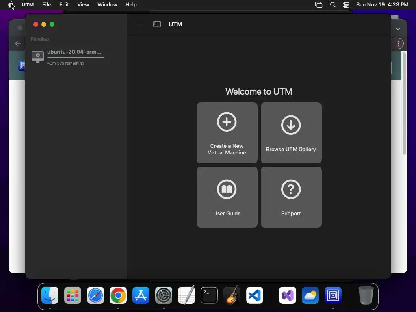Open Launchpad from the Dock
This screenshot has width=416, height=312.
pyautogui.click(x=73, y=295)
